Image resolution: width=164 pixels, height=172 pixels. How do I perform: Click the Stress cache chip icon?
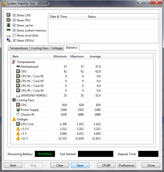click(9, 25)
